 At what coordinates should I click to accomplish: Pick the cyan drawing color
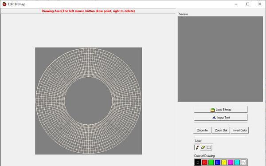coord(237,162)
